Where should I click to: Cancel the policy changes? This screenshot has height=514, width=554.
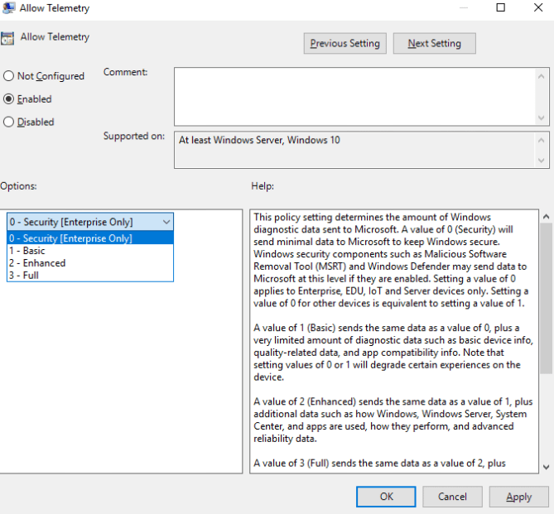452,497
